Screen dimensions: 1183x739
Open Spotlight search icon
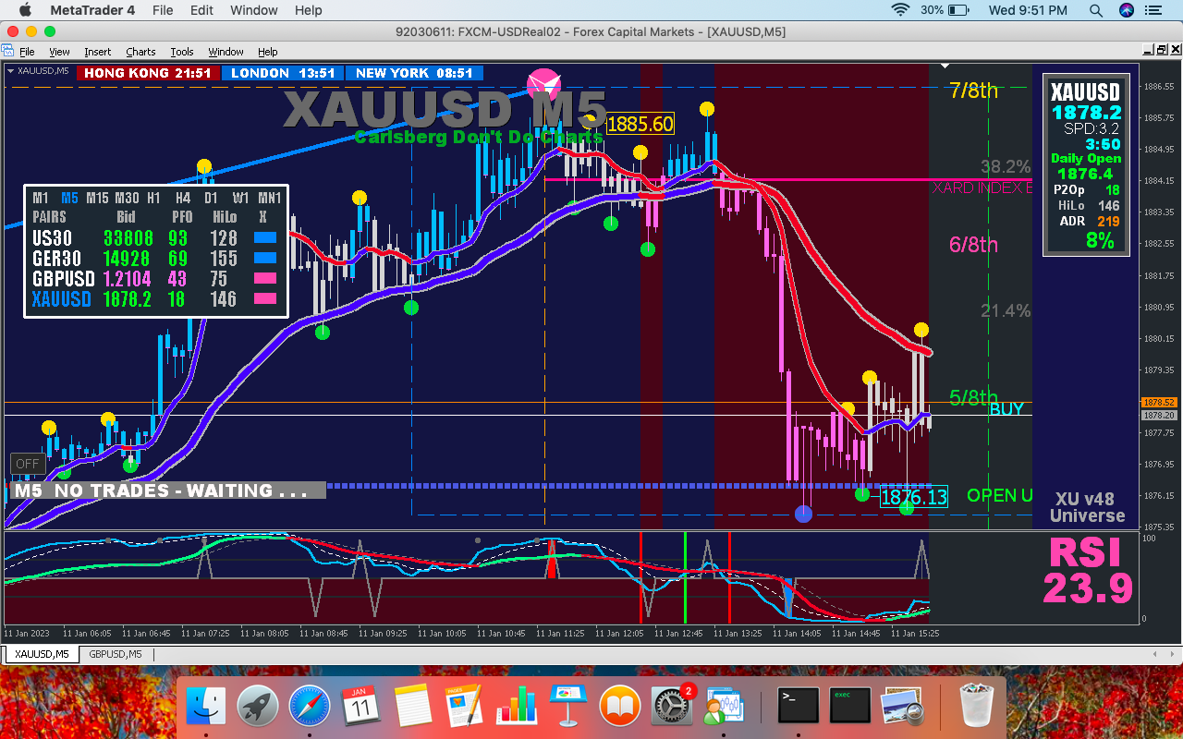pyautogui.click(x=1096, y=10)
